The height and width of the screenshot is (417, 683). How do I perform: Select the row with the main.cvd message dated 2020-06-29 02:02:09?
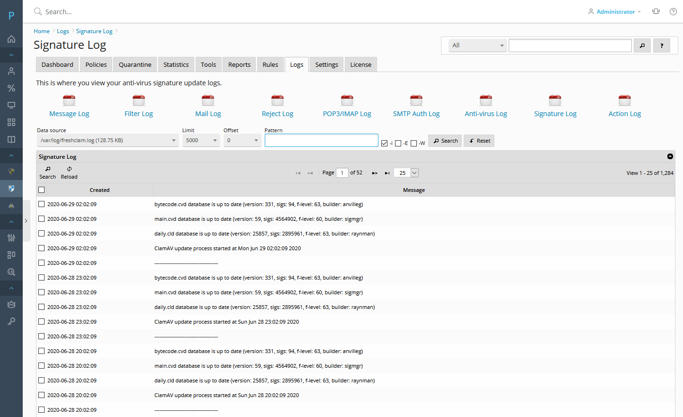(42, 219)
